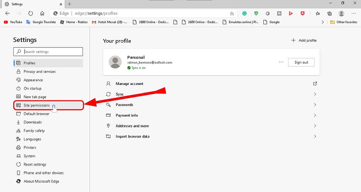Expand the Passwords row

click(211, 105)
